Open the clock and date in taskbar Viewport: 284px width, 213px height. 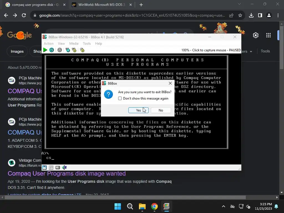[x=263, y=206]
